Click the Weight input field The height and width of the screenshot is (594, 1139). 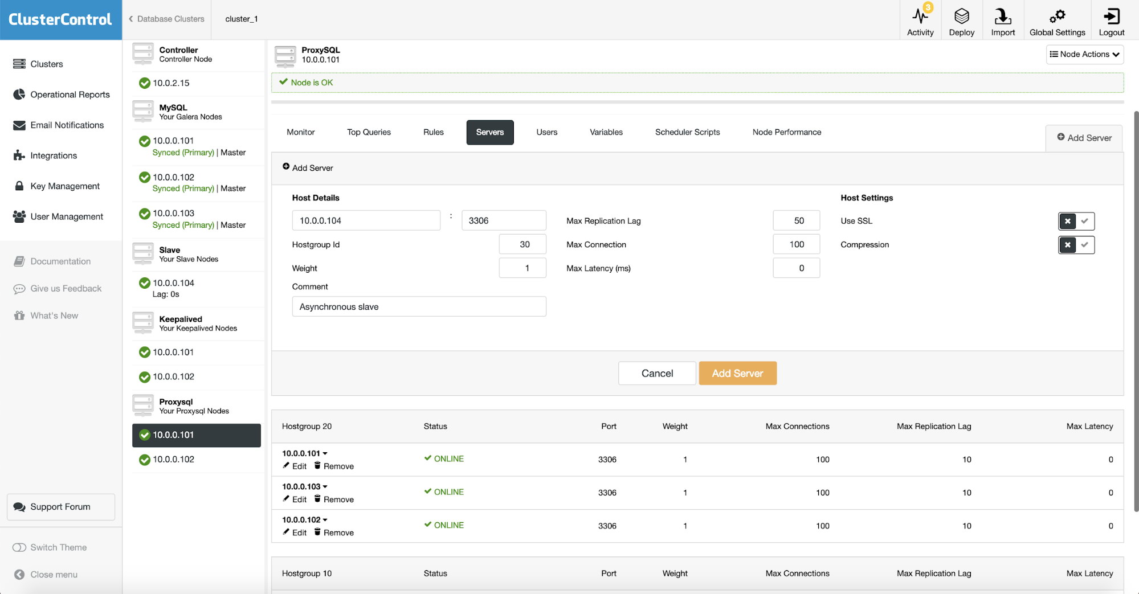pyautogui.click(x=522, y=268)
